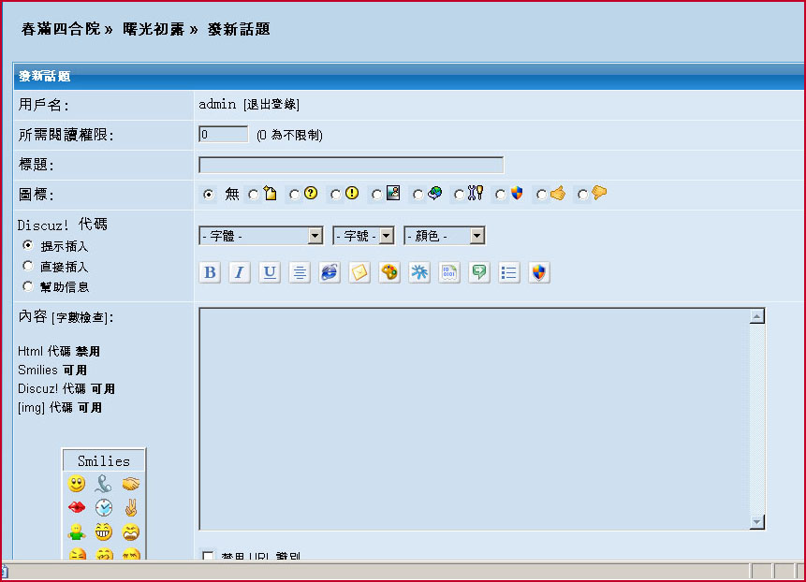
Task: Select the question mark topic icon
Action: click(x=294, y=195)
